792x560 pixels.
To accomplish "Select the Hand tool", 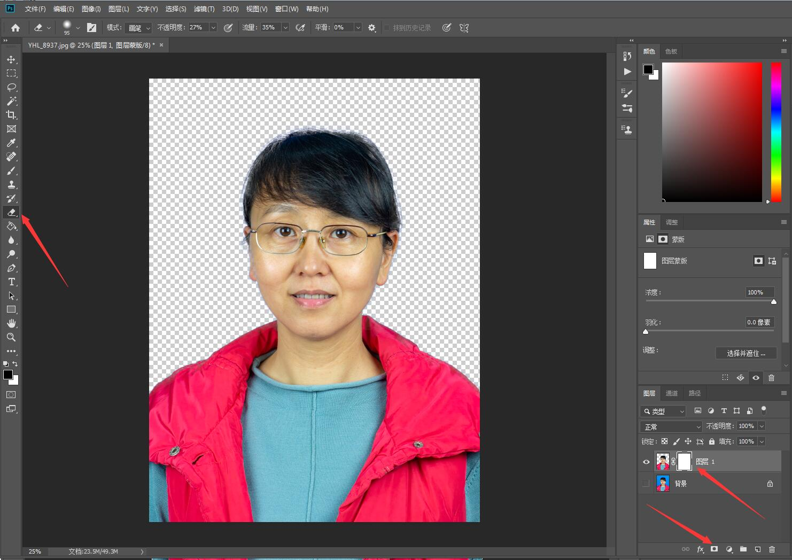I will coord(11,323).
